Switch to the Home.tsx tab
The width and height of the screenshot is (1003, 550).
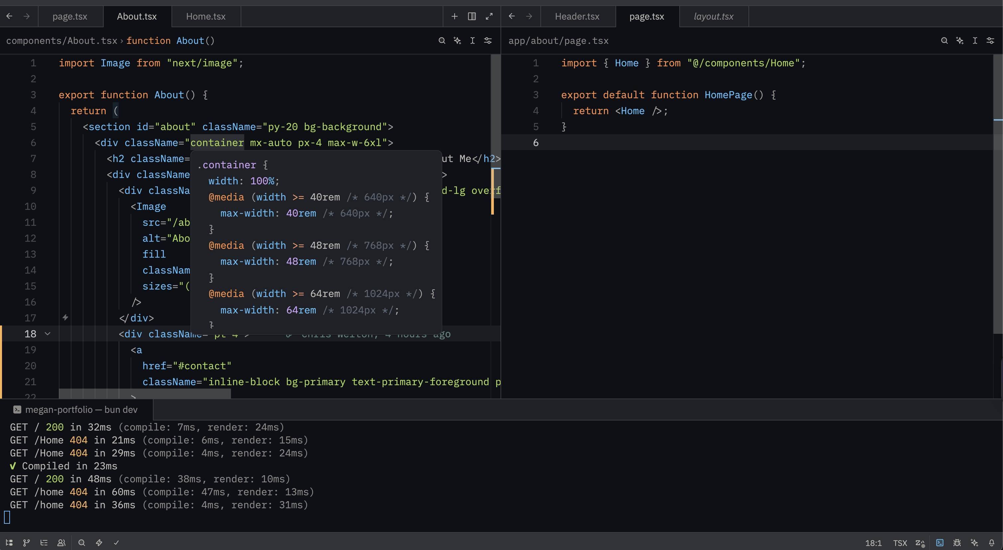click(206, 16)
